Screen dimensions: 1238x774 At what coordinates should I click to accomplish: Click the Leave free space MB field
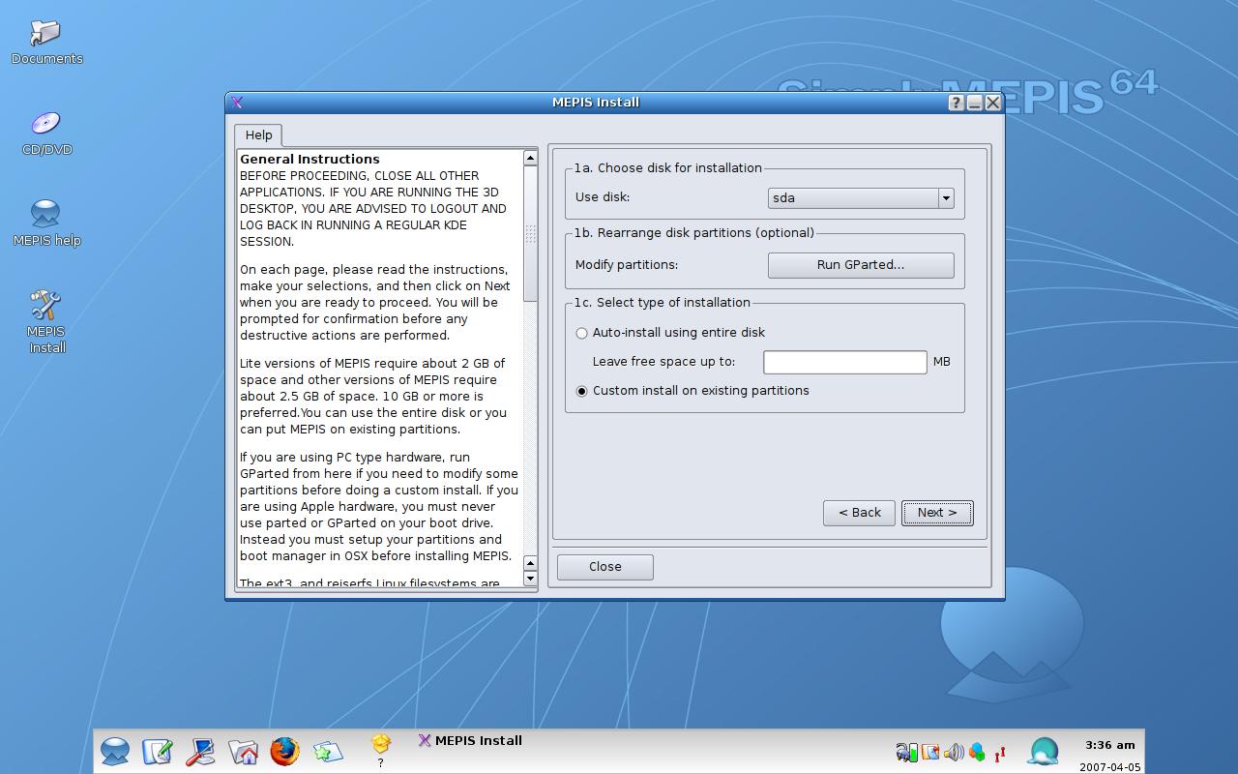point(845,362)
